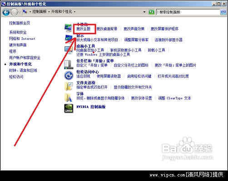
Task: Open the Fonts folder icon
Action: tap(68, 97)
